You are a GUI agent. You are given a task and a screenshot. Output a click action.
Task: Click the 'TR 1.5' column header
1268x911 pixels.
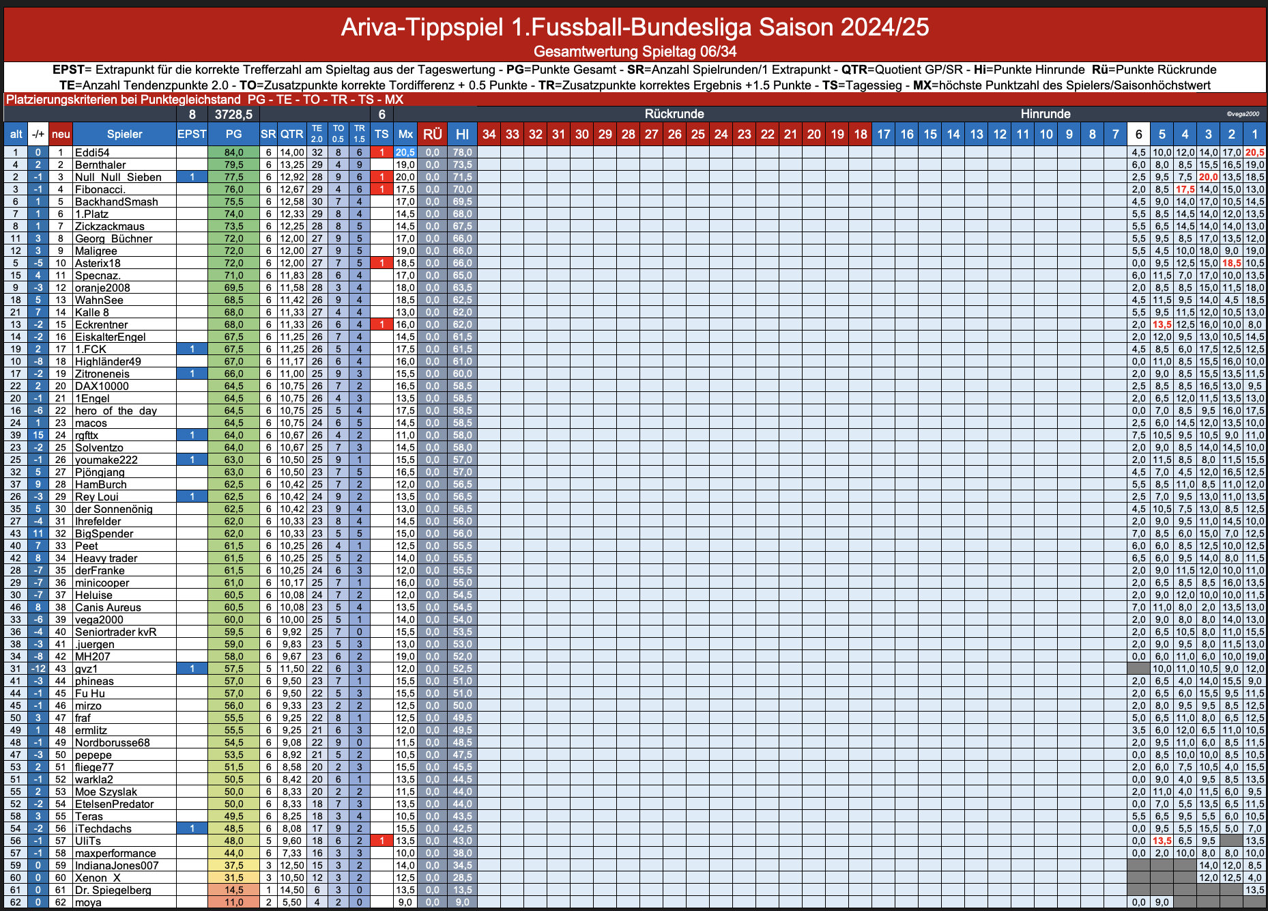tap(359, 134)
